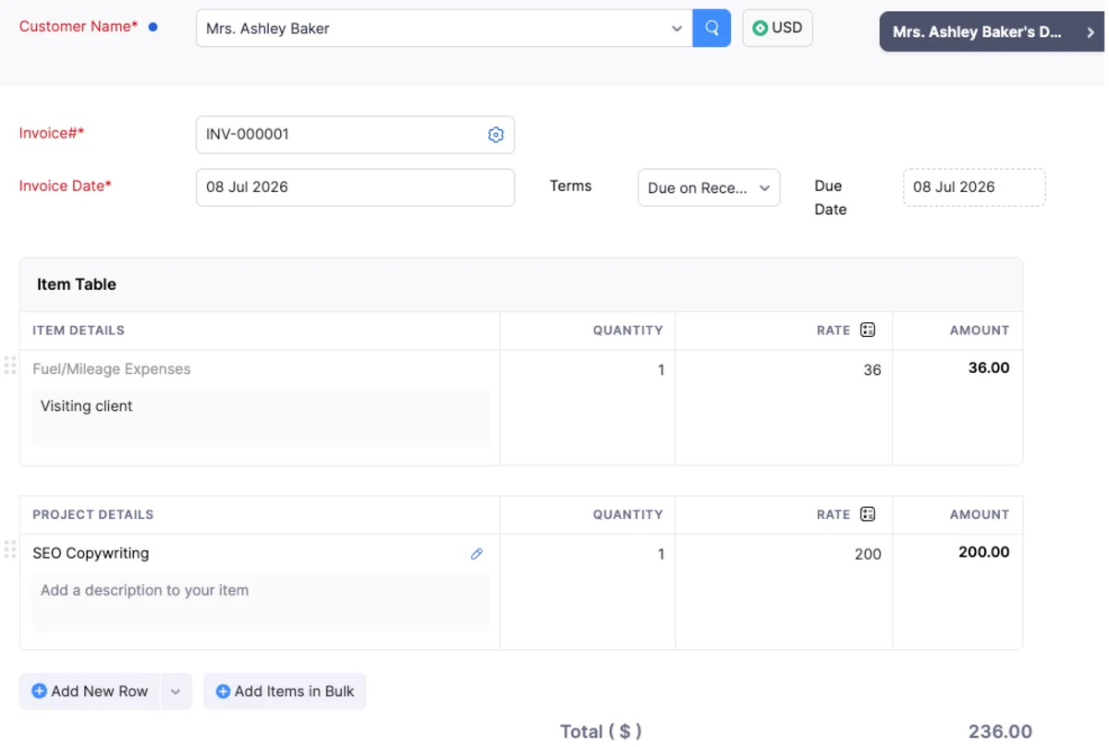Click the Add a description to your item box
1109x747 pixels.
click(x=261, y=602)
